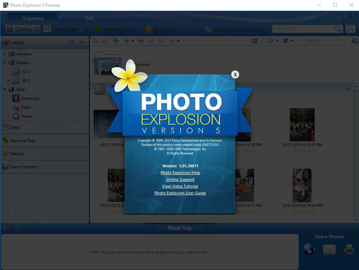Image resolution: width=359 pixels, height=270 pixels.
Task: Click the green checkmark icon above Share Photos
Action: (354, 228)
